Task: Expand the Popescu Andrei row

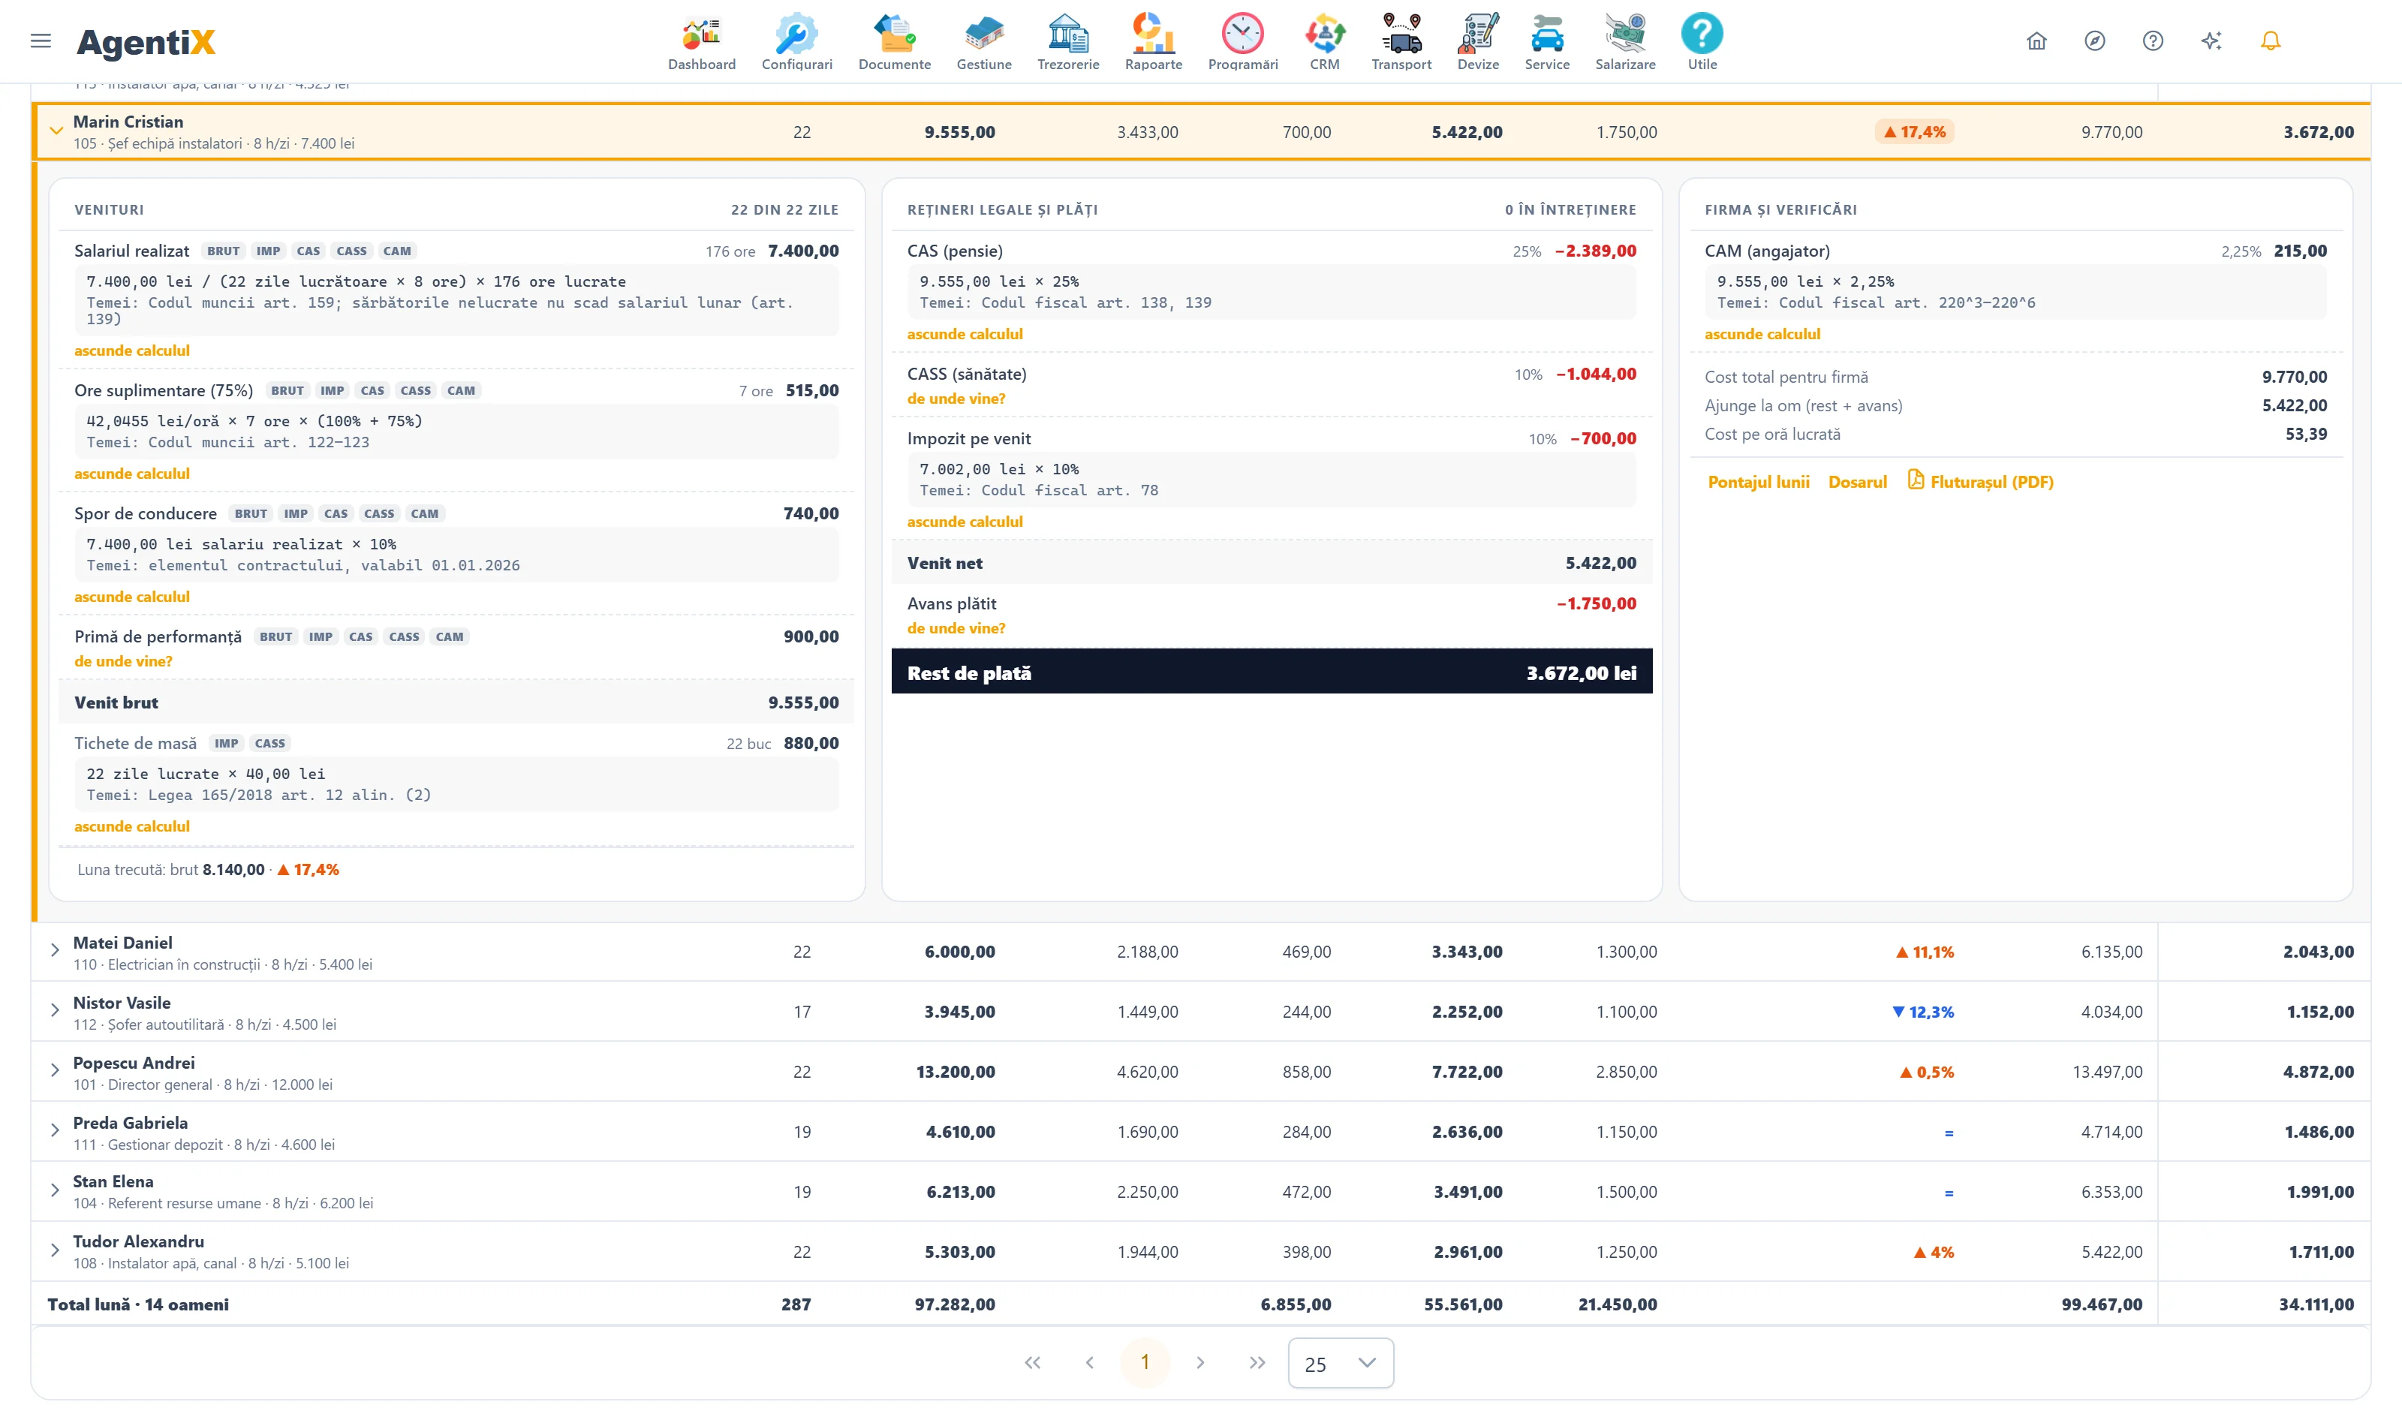Action: 55,1070
